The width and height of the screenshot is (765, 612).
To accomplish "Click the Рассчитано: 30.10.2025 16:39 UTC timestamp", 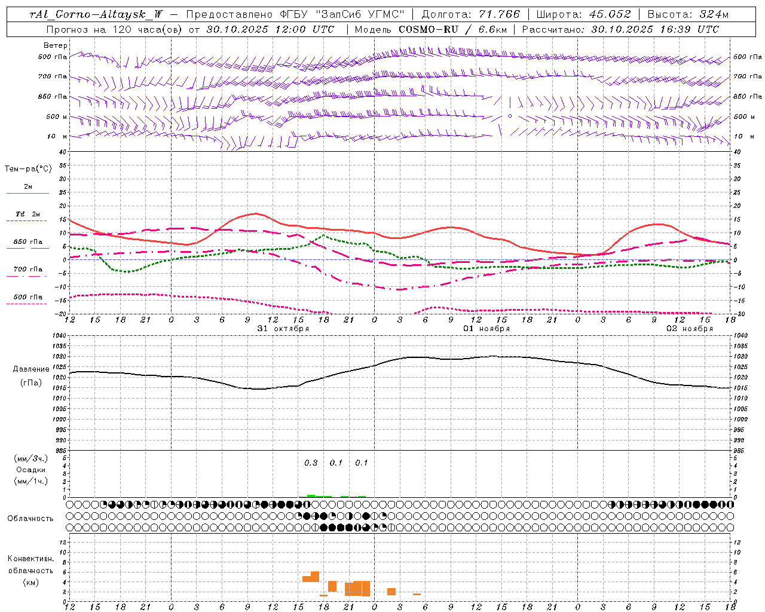I will click(x=620, y=29).
